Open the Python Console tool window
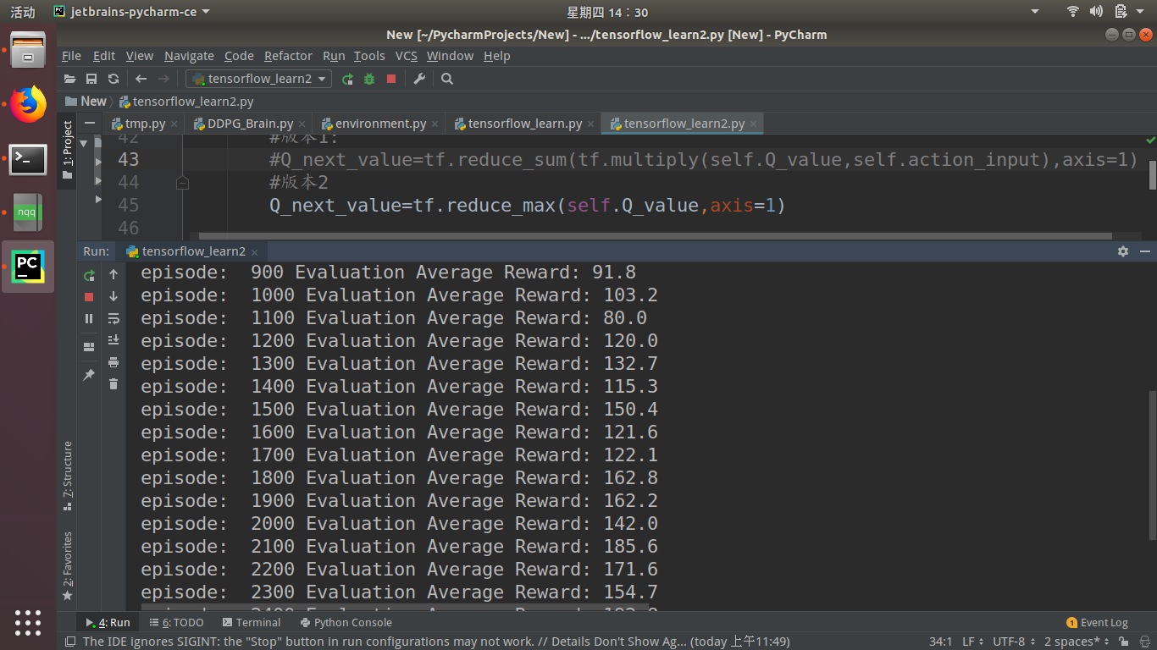The width and height of the screenshot is (1157, 650). pos(345,622)
